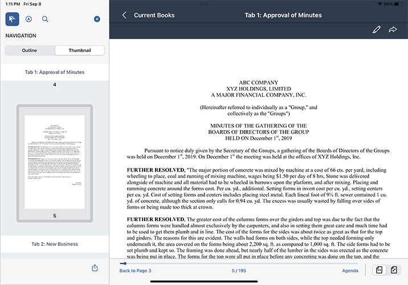Tap the three-dot multitasking control at top
408x285 pixels.
(204, 4)
